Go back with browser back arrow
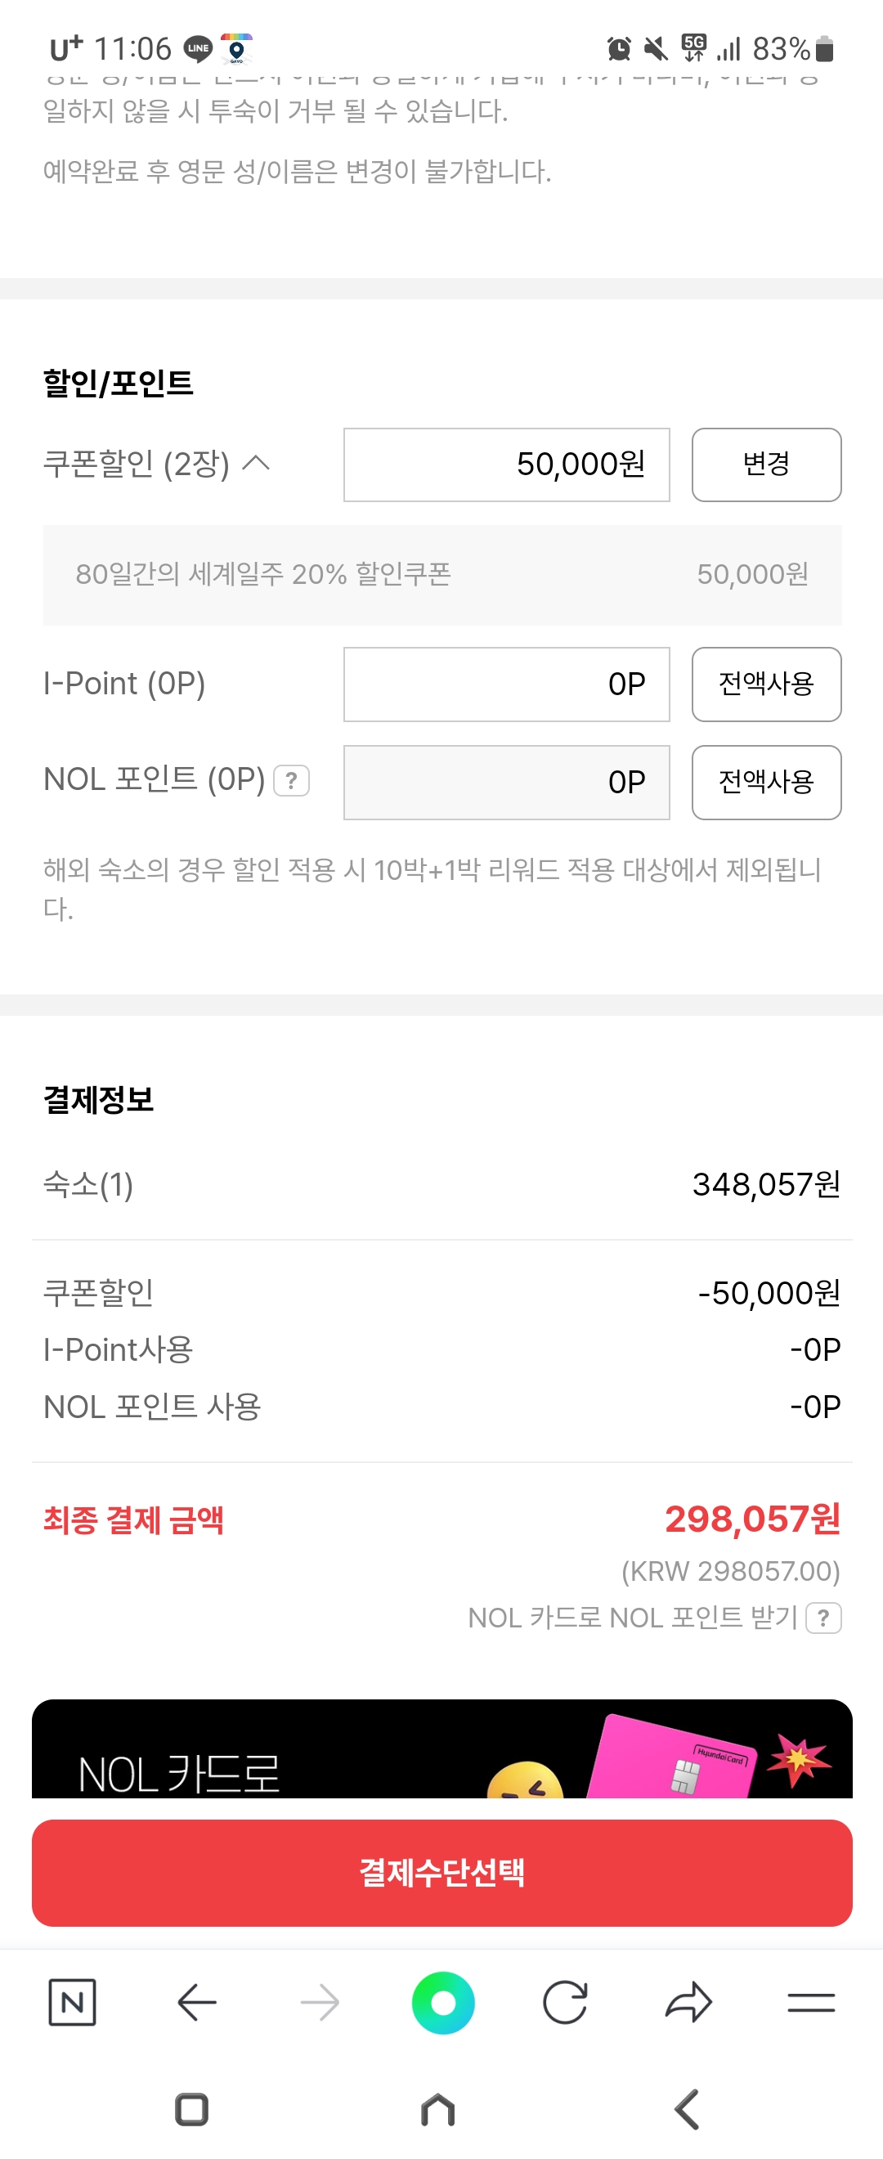Viewport: 883px width, 2159px height. [197, 2002]
